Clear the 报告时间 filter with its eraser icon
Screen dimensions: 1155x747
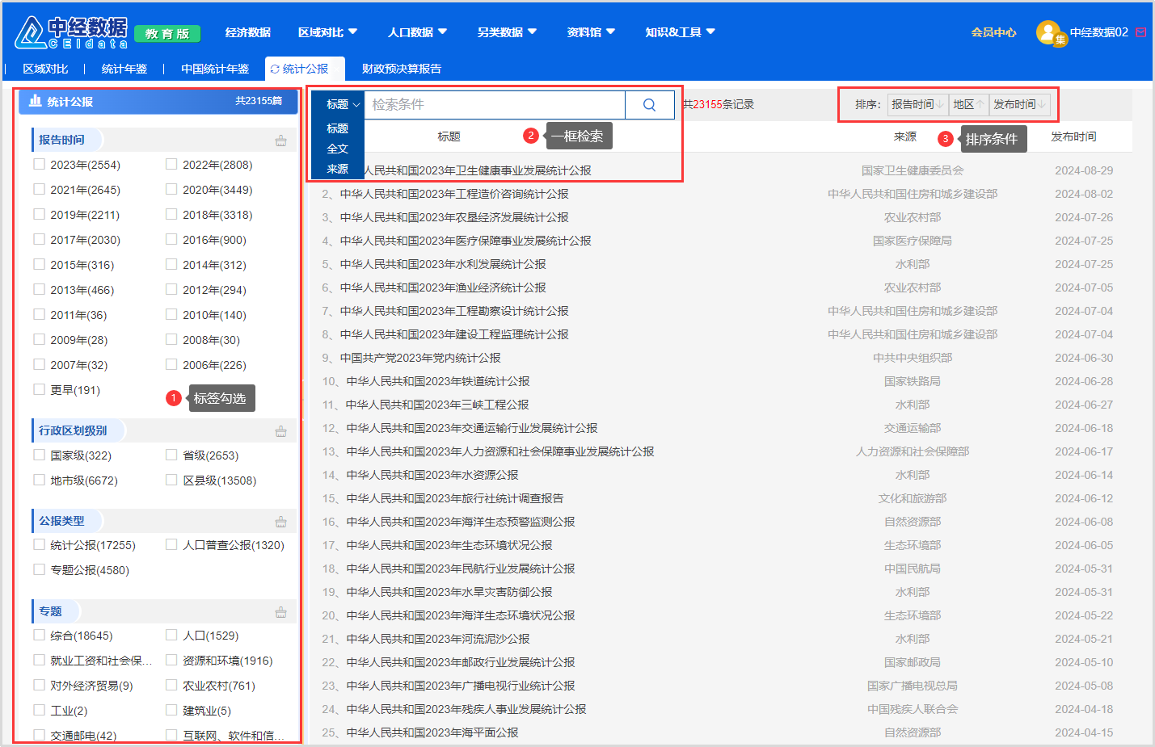[280, 141]
